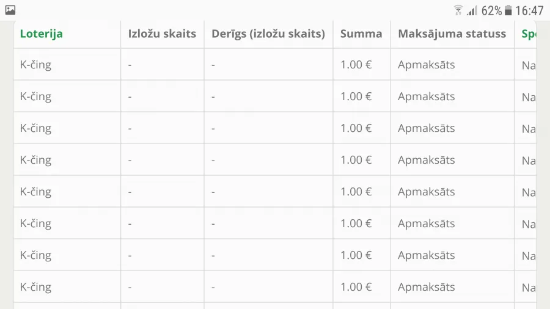Sort by the green Loterija column header
The width and height of the screenshot is (550, 309).
42,34
